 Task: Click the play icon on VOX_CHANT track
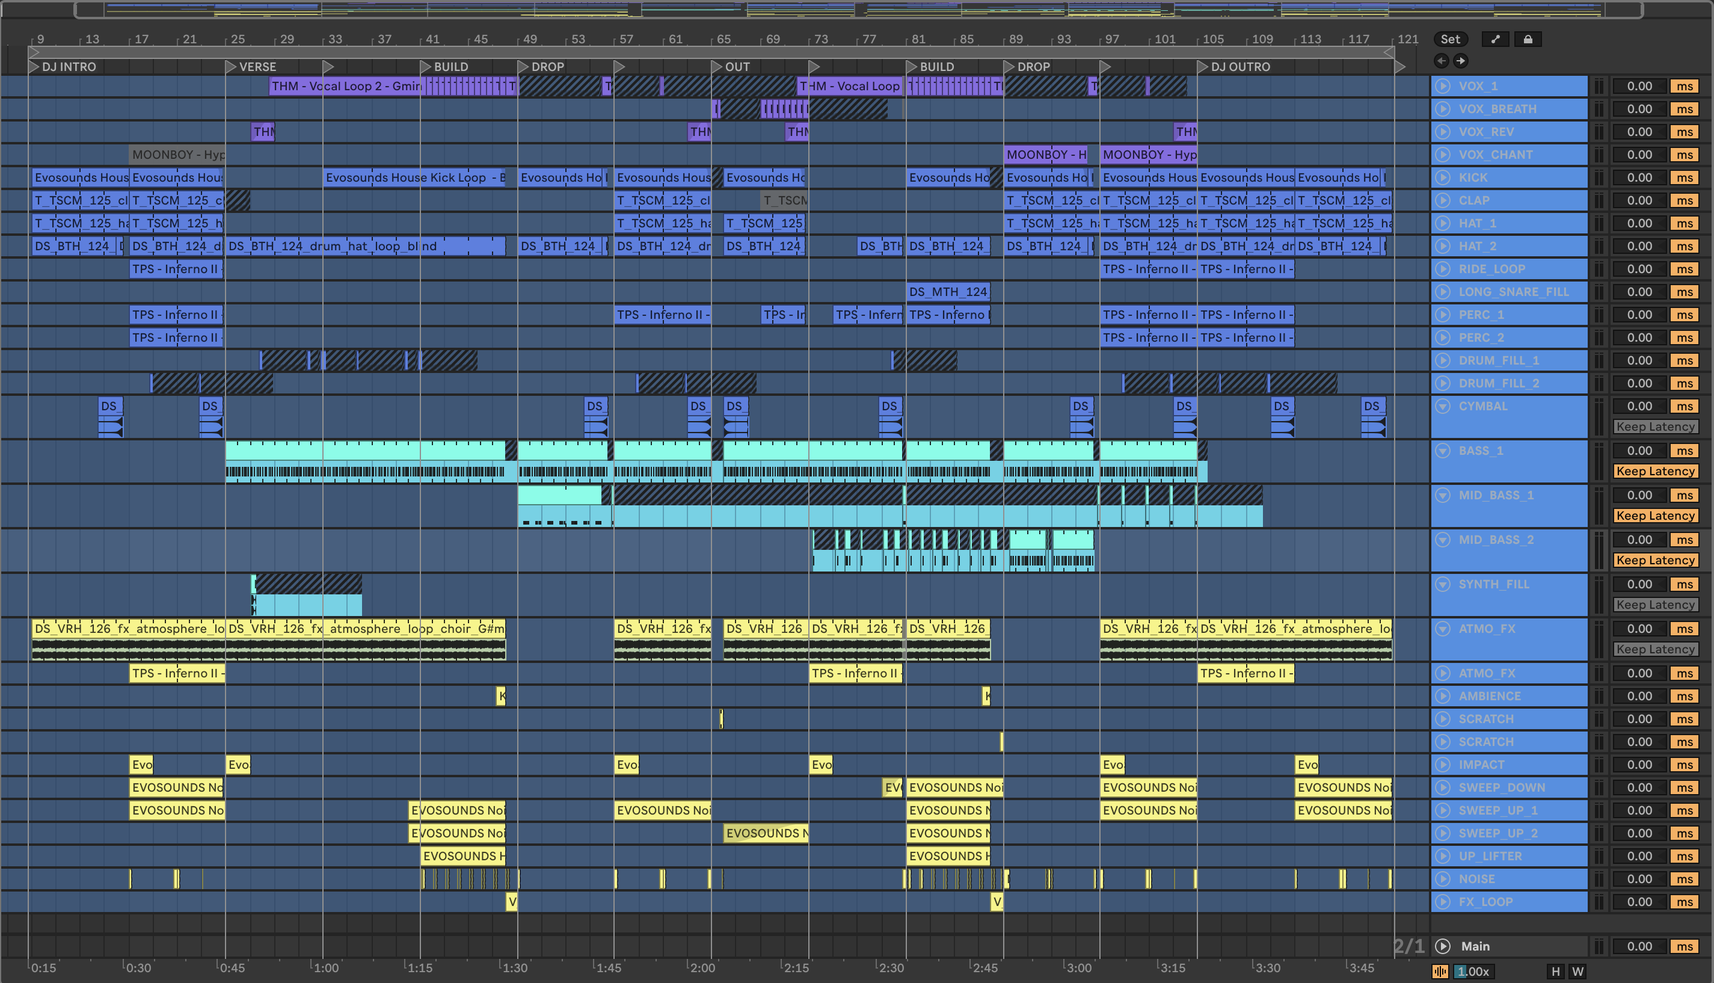1443,155
